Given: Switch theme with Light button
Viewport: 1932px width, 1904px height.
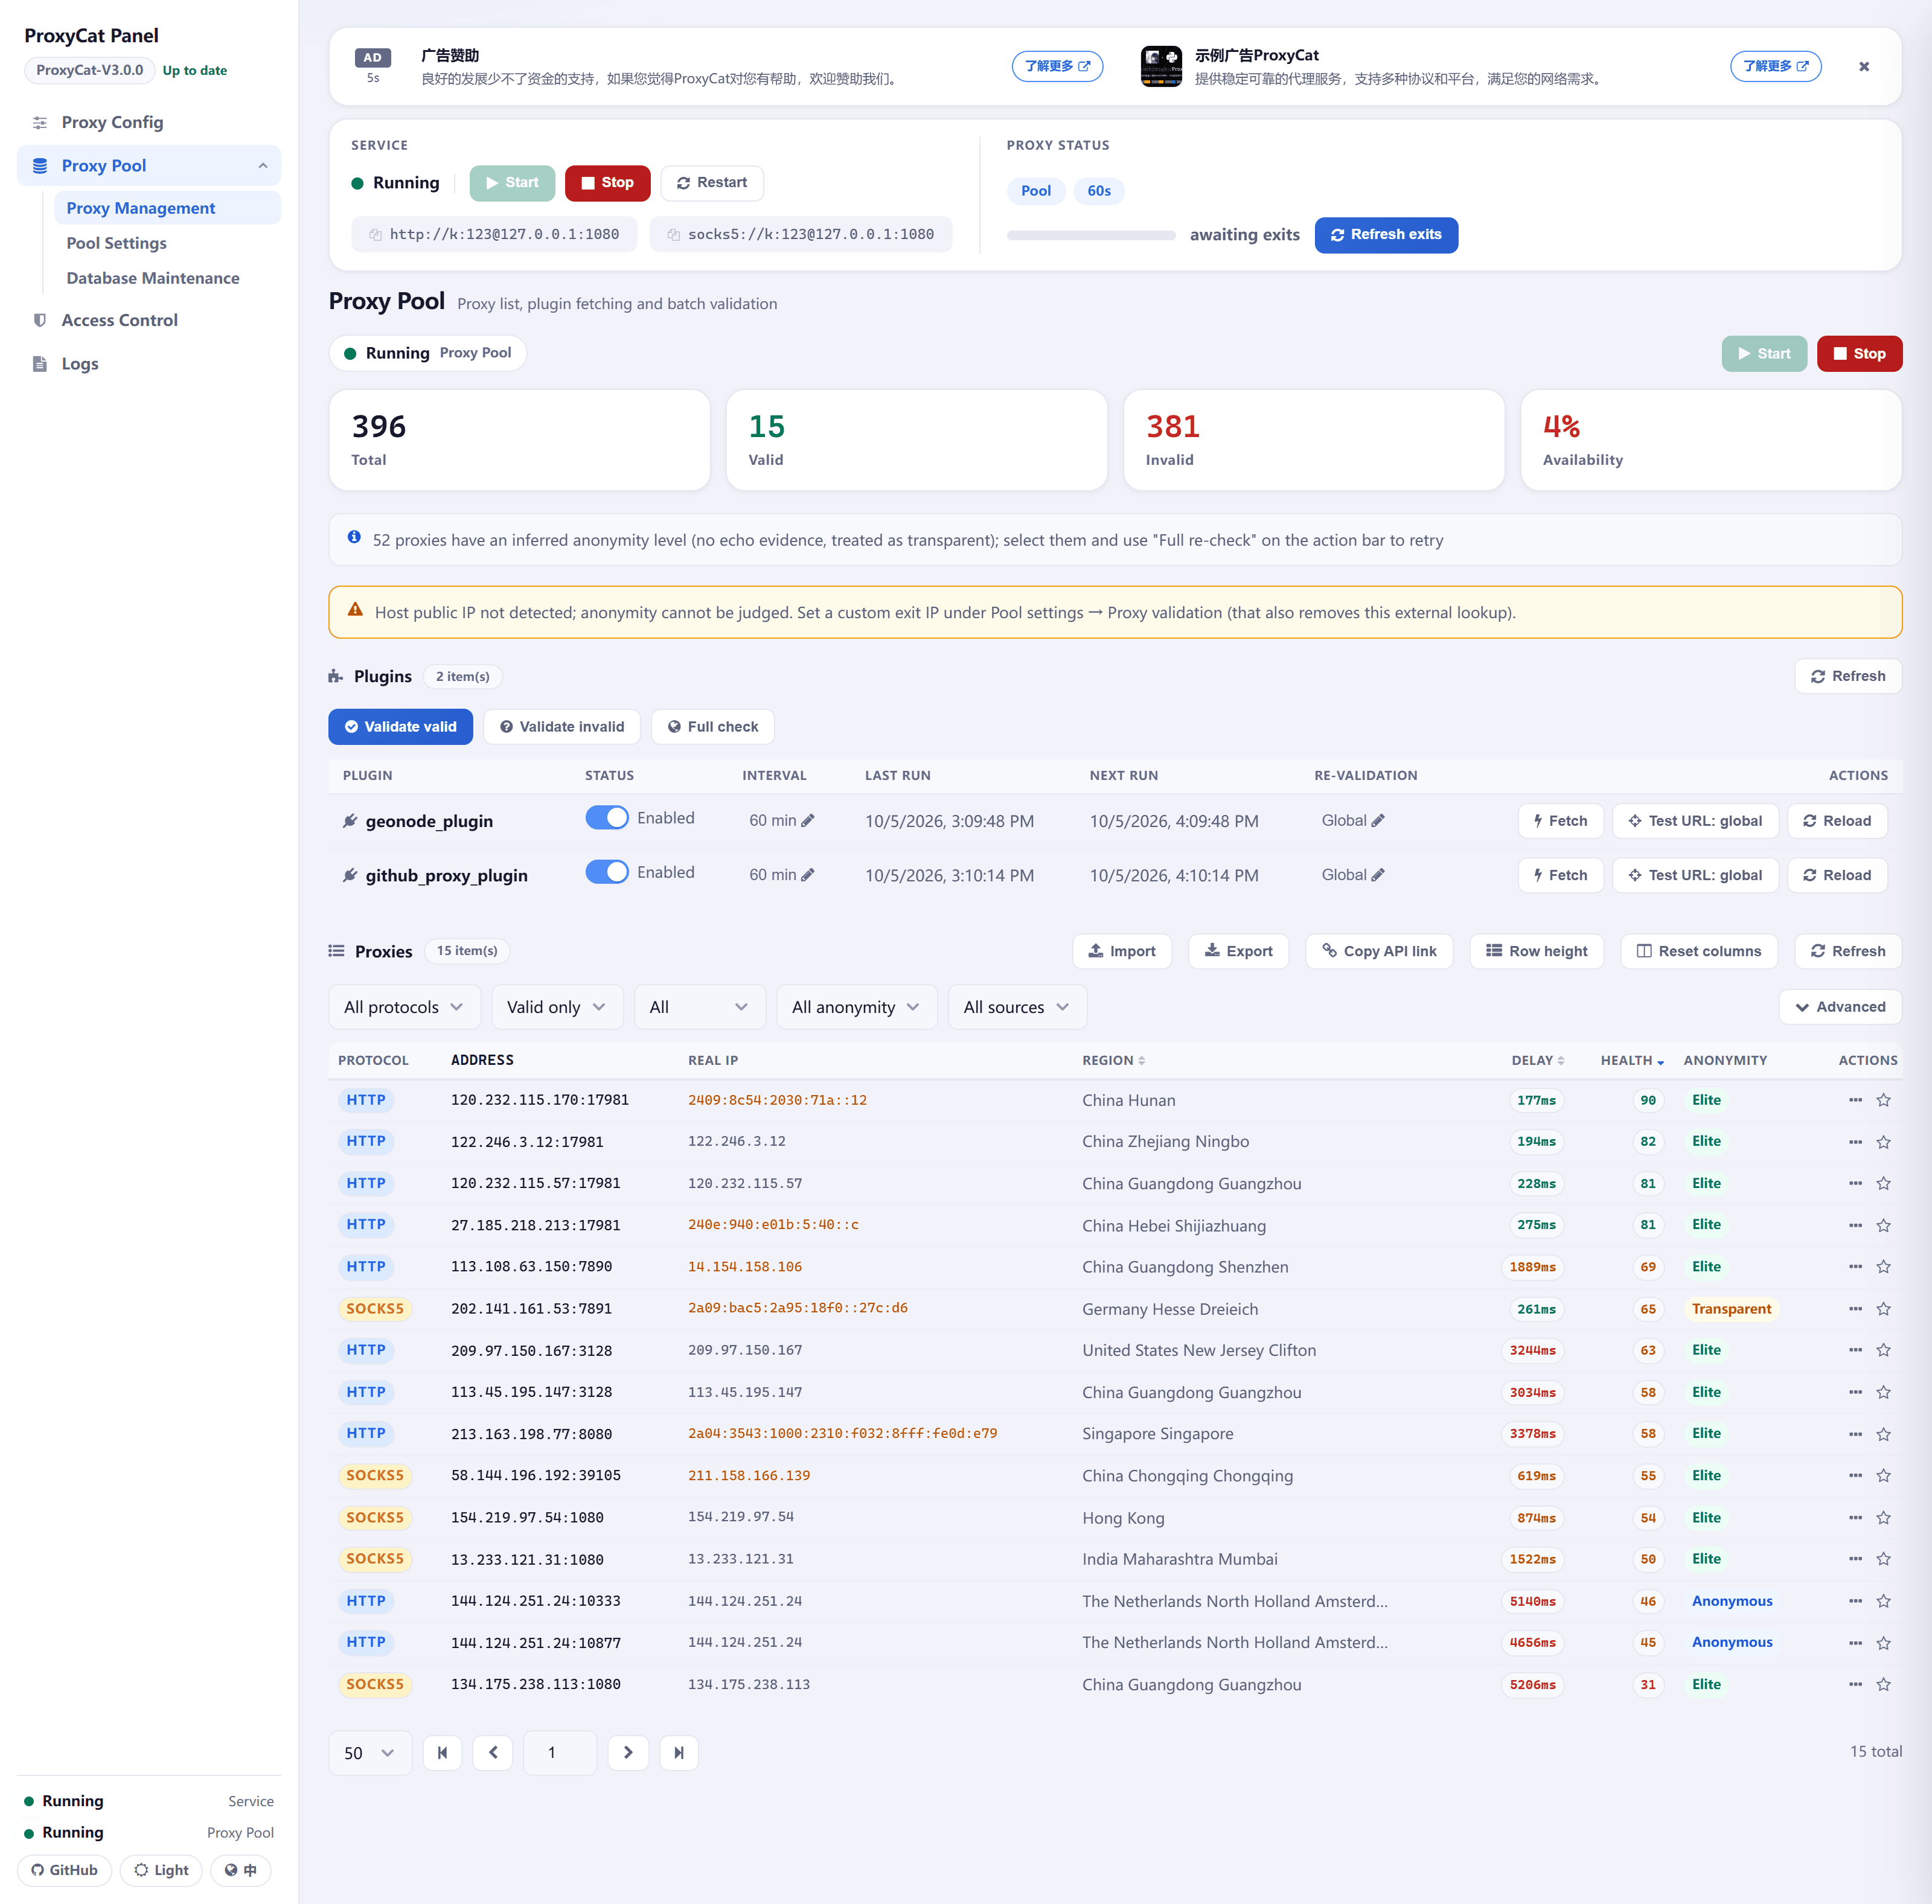Looking at the screenshot, I should (x=161, y=1870).
